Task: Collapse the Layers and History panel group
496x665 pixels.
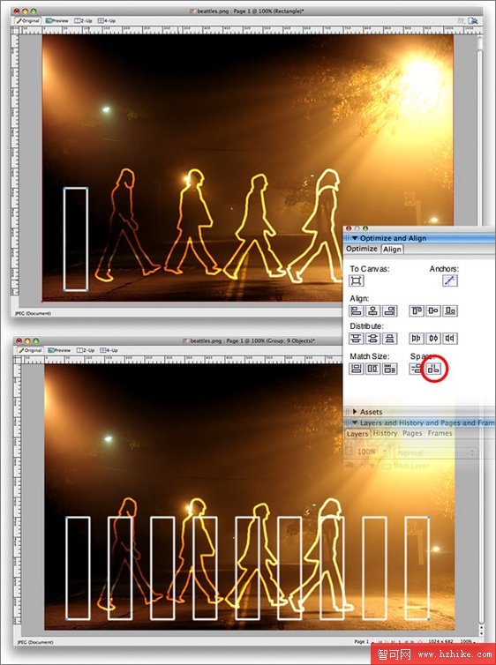Action: click(x=354, y=422)
